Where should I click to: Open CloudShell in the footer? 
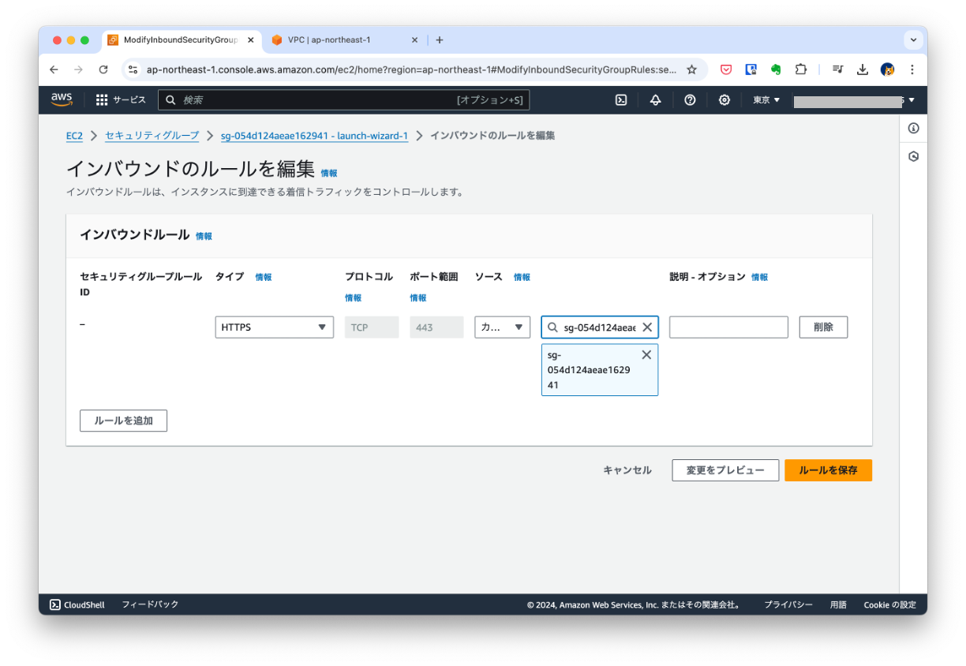(x=77, y=604)
